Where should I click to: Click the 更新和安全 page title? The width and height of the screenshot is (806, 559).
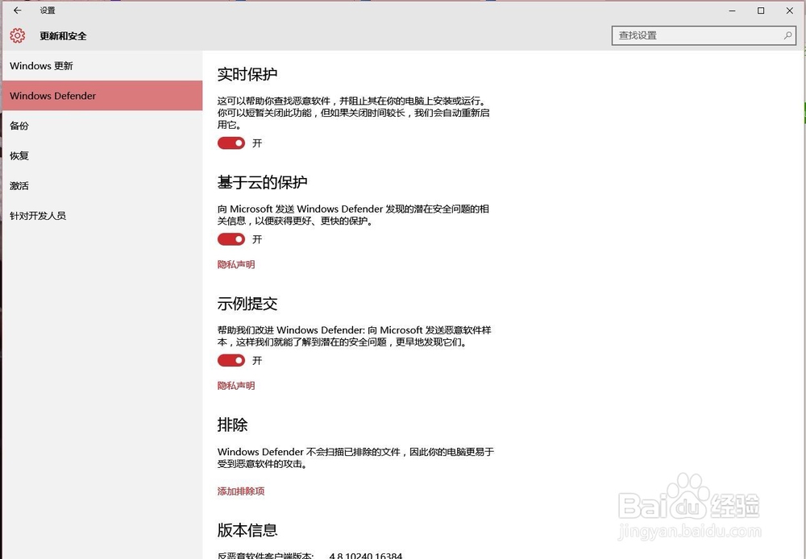[63, 36]
